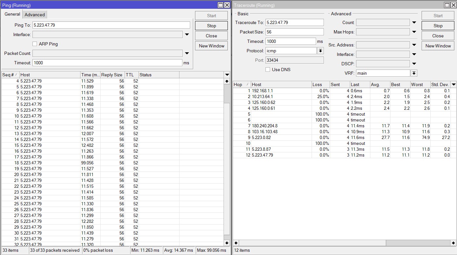Stop the running Ping

(211, 26)
